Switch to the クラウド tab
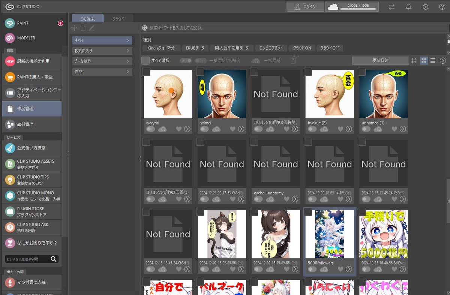Screen dimensions: 450x295 tap(118, 18)
